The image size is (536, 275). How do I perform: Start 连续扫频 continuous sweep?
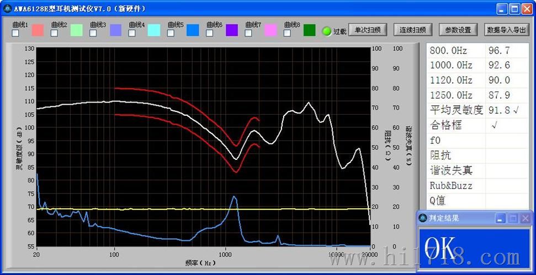pyautogui.click(x=412, y=30)
